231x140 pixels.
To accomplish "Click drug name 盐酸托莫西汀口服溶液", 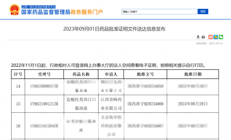I will click(81, 104).
